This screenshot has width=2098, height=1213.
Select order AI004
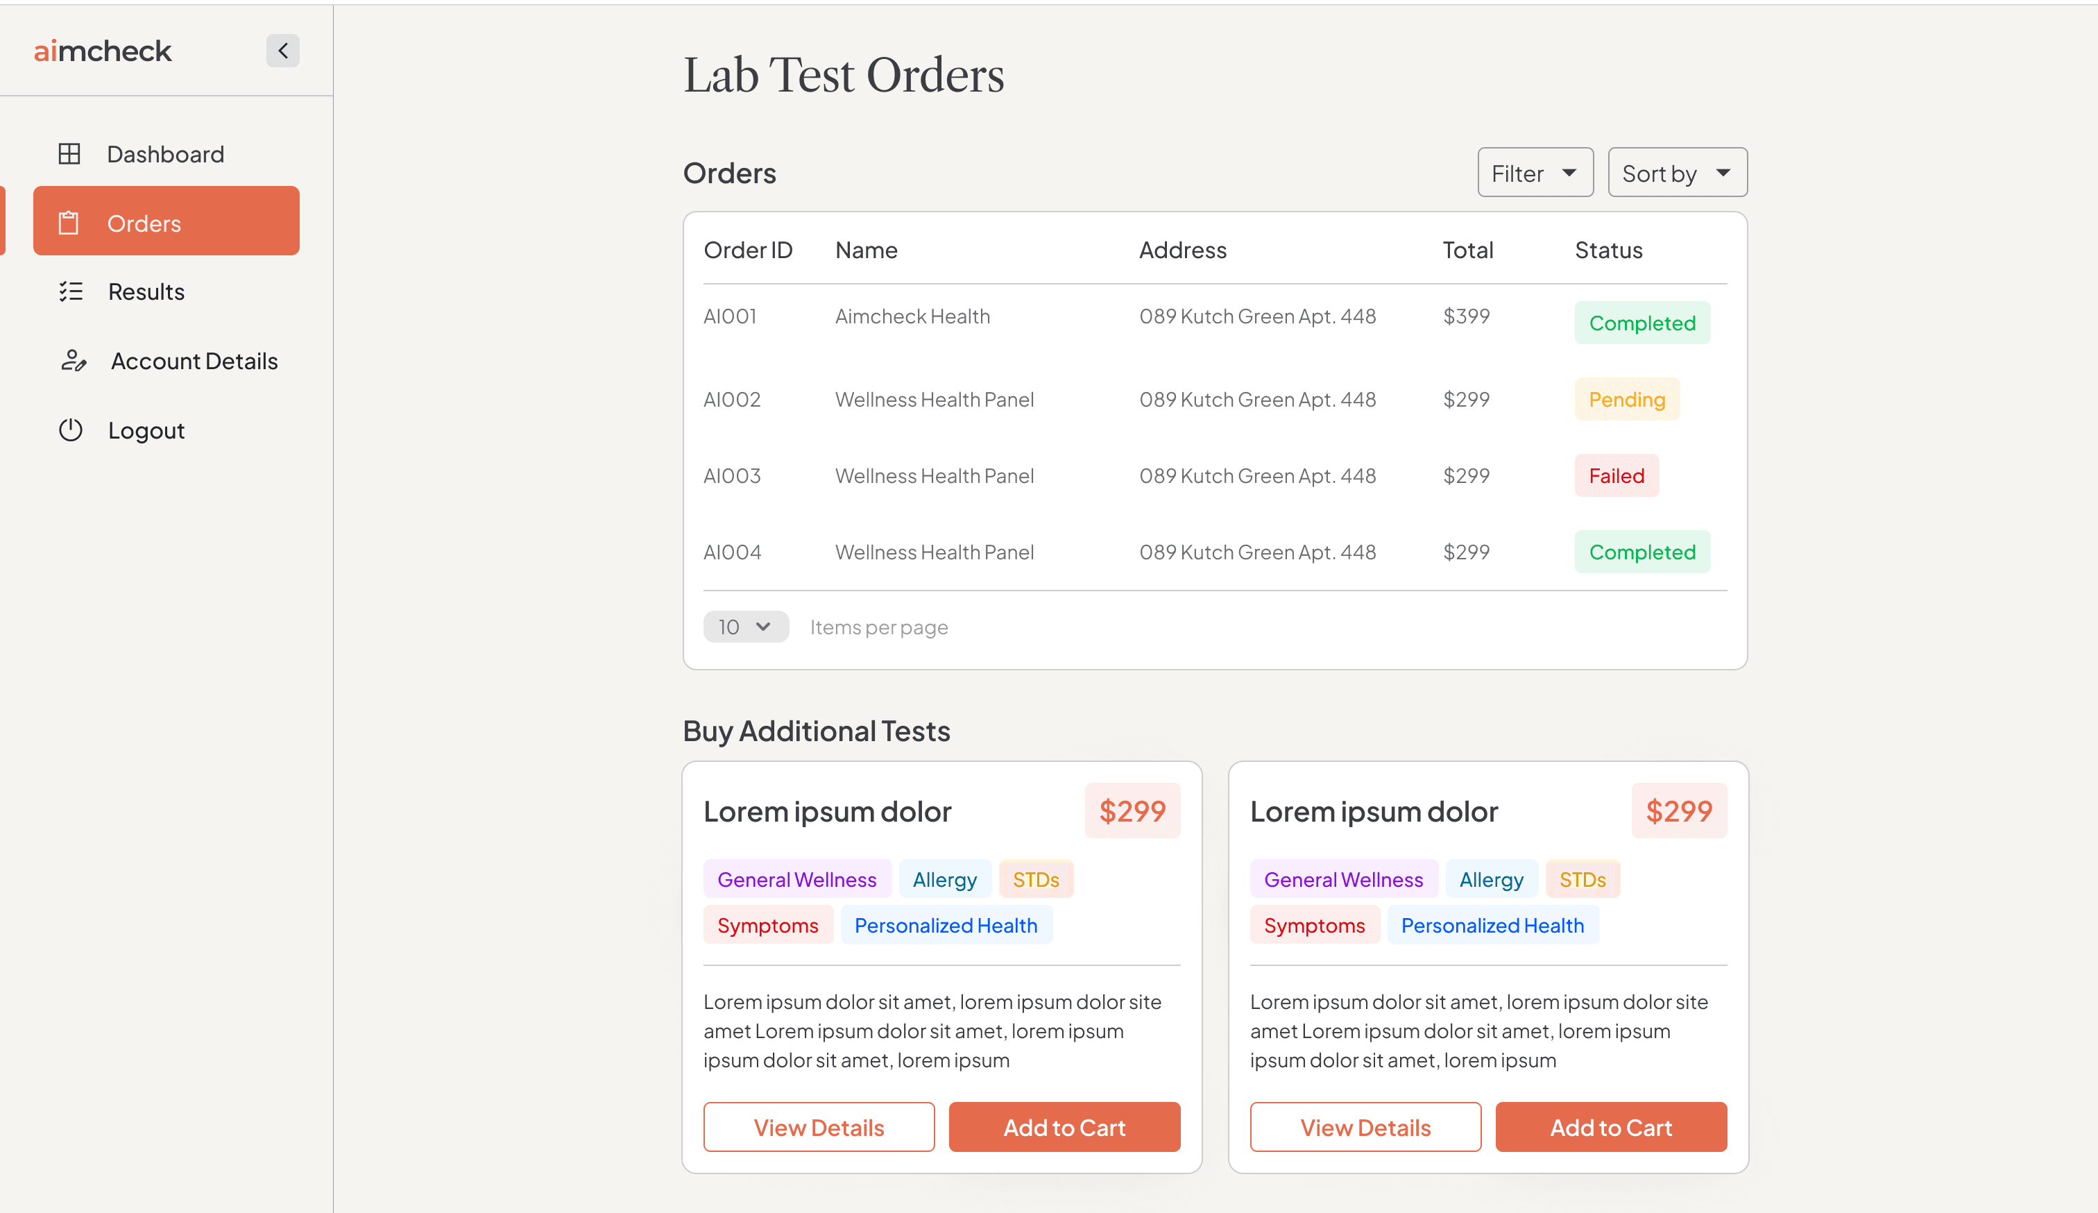pos(732,552)
